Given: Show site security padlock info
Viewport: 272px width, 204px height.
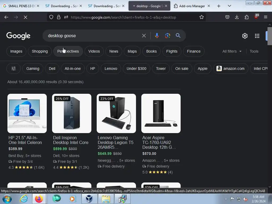Looking at the screenshot, I should 59,17.
